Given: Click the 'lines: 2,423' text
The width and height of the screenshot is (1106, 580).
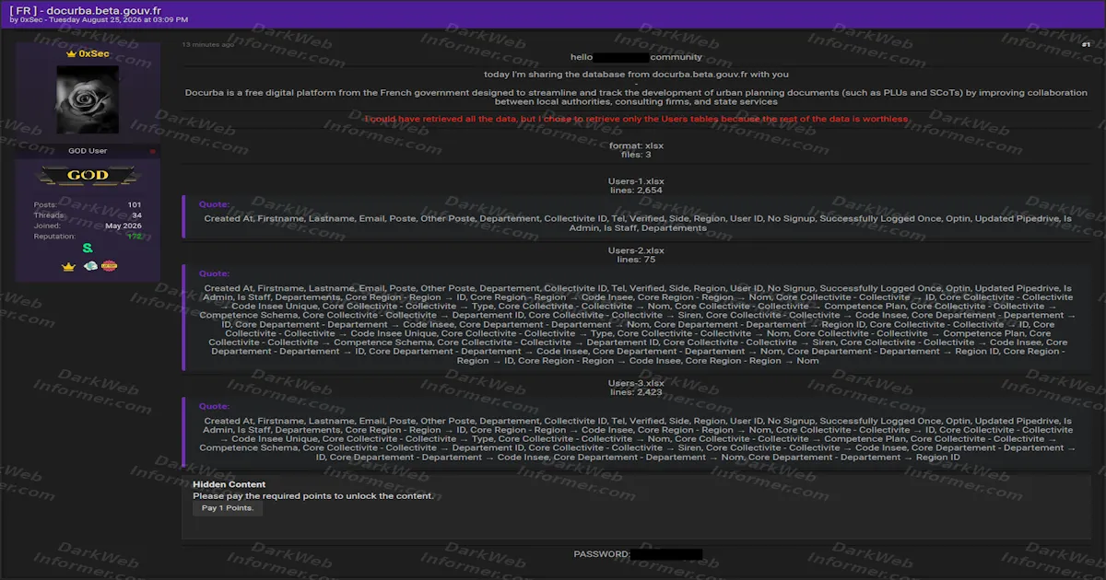Looking at the screenshot, I should [x=636, y=392].
